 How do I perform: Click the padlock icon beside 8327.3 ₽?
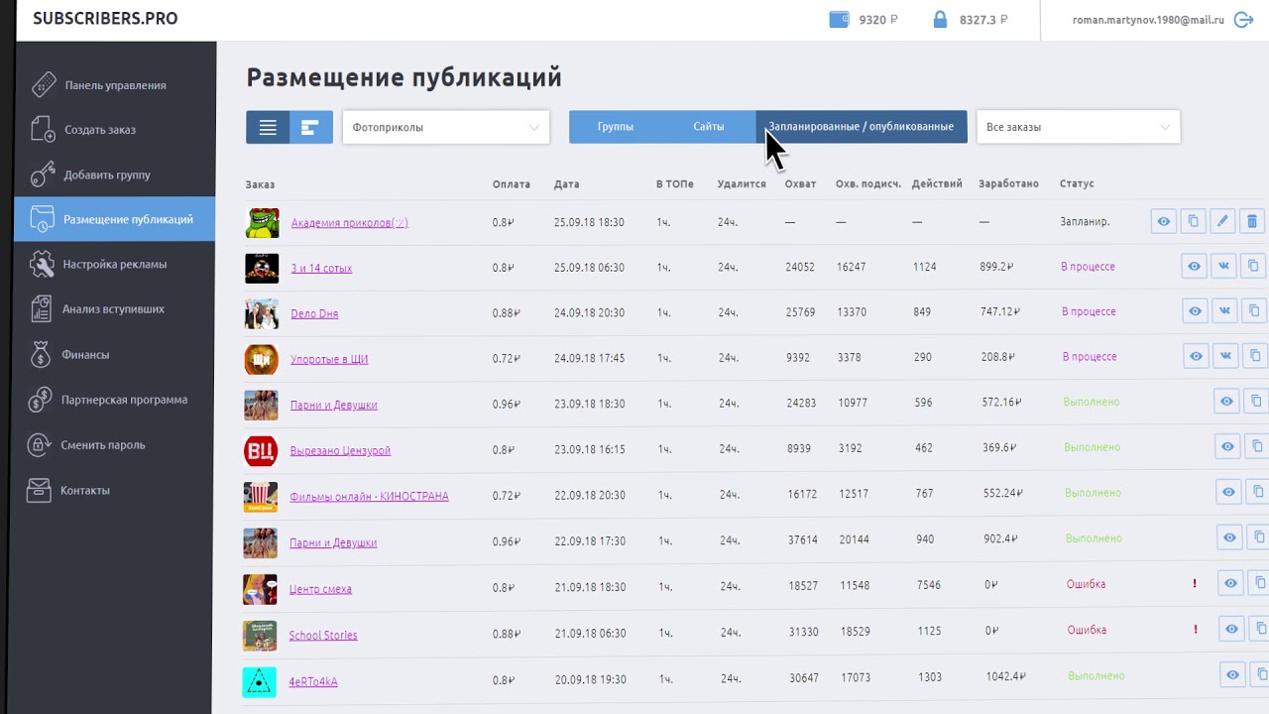(940, 20)
